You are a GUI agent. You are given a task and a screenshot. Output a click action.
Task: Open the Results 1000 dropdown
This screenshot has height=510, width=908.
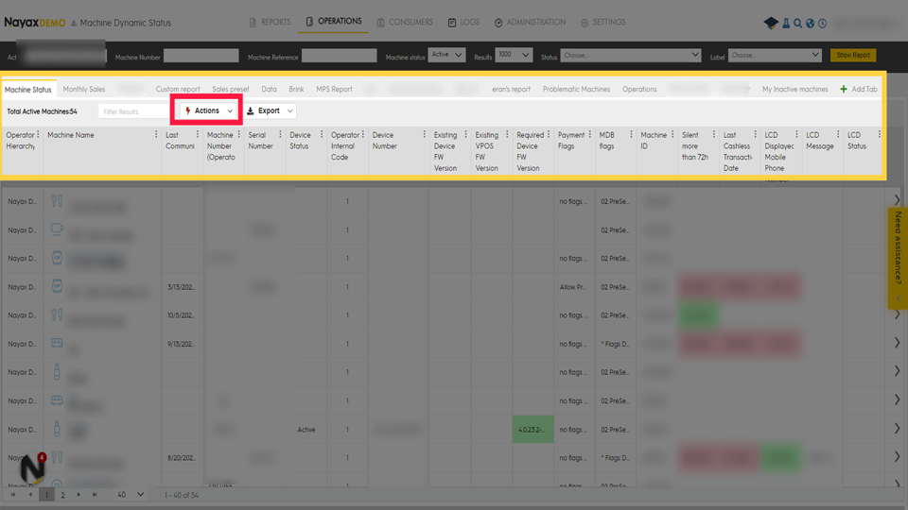tap(514, 55)
